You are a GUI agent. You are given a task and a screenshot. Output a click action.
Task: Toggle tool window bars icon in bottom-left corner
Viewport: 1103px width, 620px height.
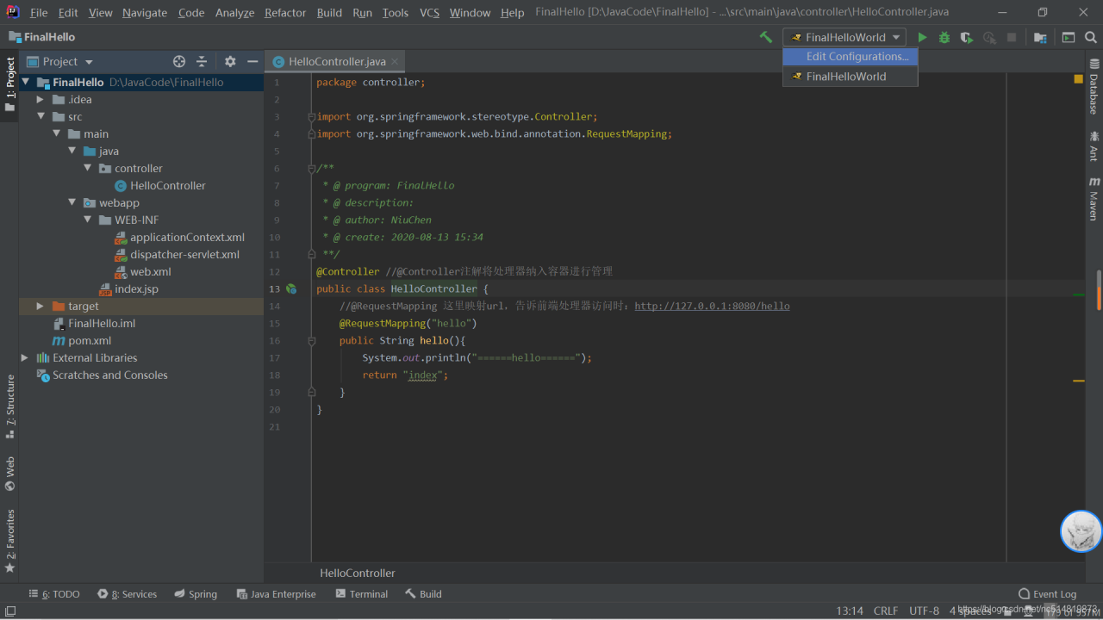point(10,611)
